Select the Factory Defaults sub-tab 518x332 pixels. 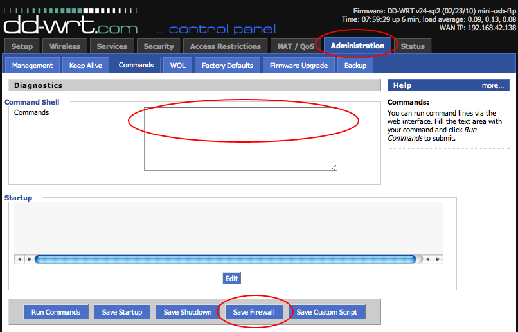227,66
